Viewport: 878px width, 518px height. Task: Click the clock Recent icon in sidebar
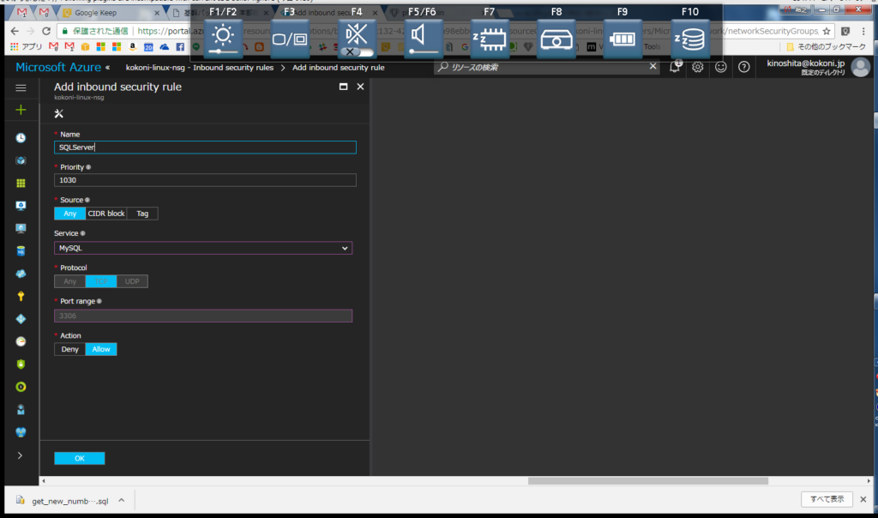[21, 137]
